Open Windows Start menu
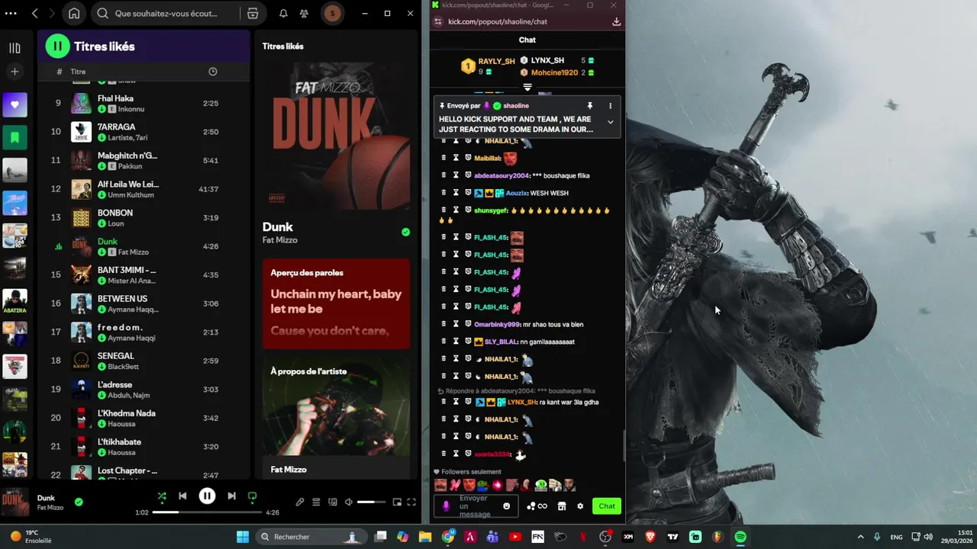 pyautogui.click(x=243, y=537)
